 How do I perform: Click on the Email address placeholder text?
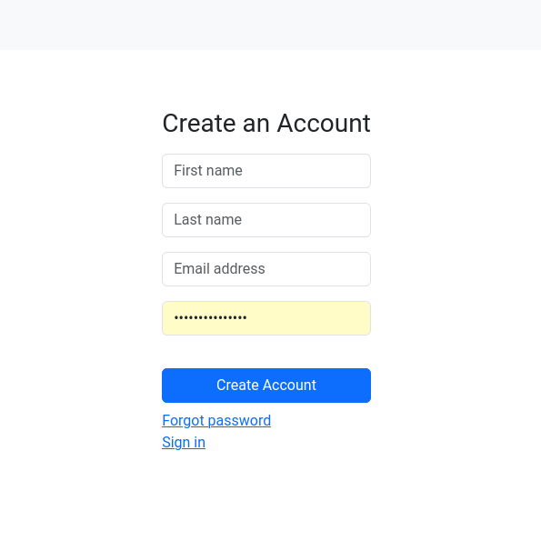[219, 268]
